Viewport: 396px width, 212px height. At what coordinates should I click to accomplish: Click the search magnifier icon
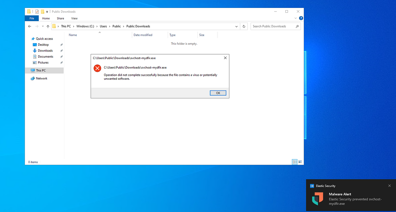[297, 26]
